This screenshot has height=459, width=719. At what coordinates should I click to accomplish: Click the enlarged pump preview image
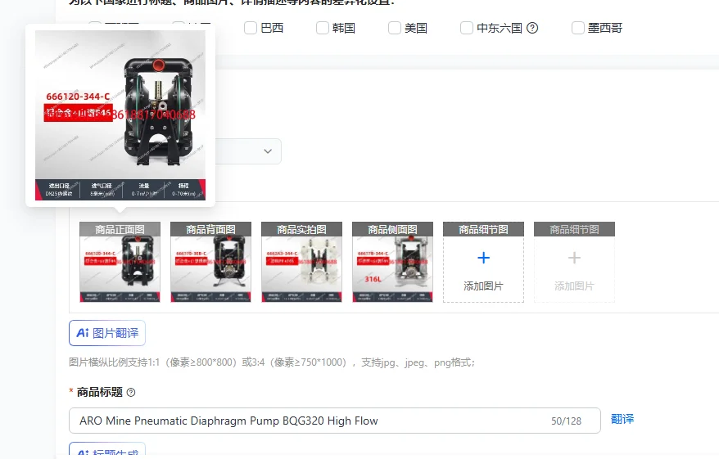(120, 115)
